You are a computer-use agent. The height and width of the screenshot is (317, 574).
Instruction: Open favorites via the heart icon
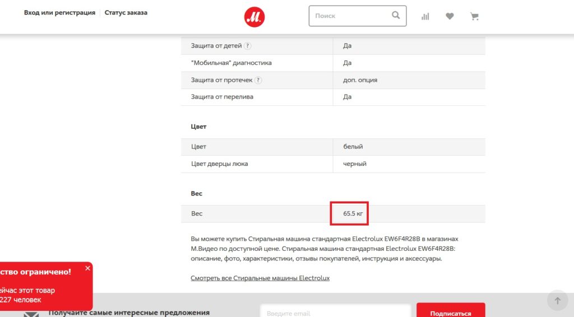pyautogui.click(x=450, y=16)
